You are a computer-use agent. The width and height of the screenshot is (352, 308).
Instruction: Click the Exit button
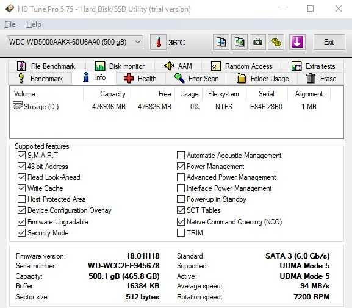coord(329,42)
